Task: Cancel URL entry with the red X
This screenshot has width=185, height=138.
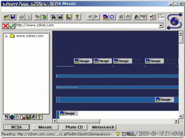Action: (x=6, y=26)
